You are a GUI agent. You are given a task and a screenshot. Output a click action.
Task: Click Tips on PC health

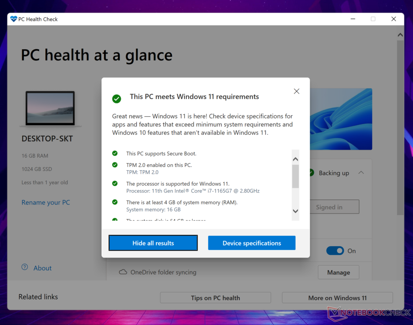[x=215, y=298]
